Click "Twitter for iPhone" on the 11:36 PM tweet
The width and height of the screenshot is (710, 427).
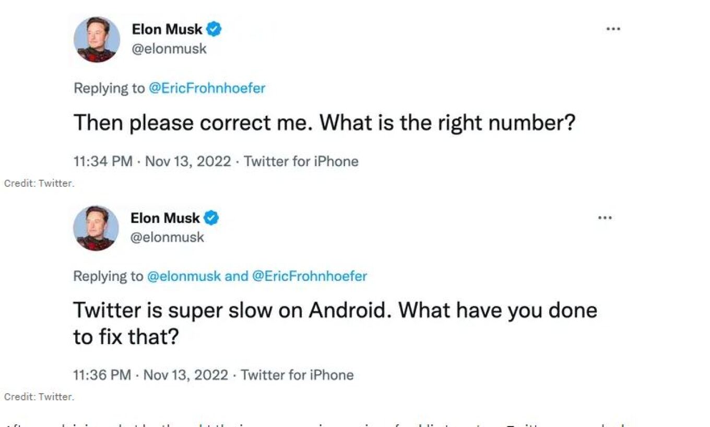(x=297, y=375)
